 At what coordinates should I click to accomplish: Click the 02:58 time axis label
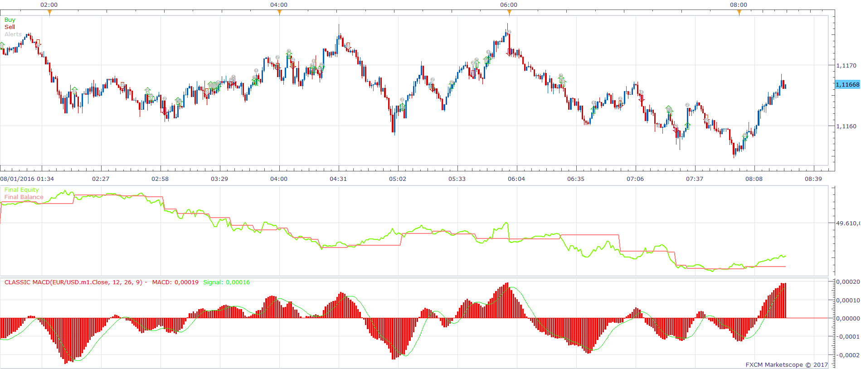pos(160,179)
